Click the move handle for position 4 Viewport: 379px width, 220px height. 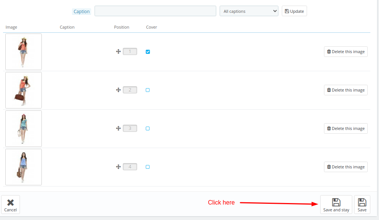(118, 167)
